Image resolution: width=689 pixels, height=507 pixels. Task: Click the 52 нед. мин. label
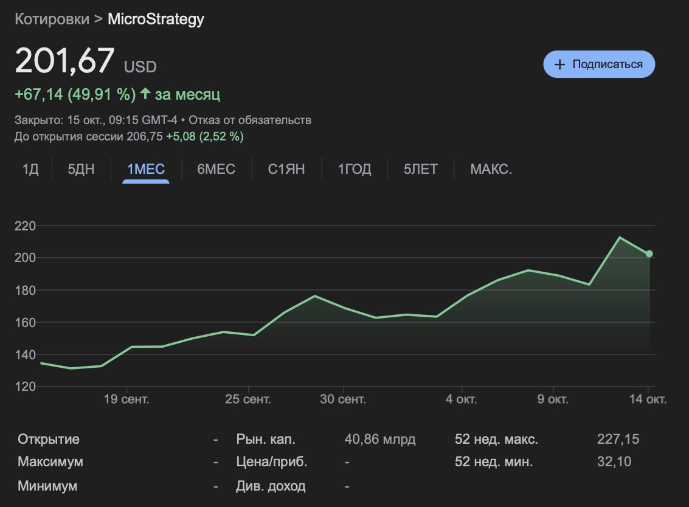494,462
